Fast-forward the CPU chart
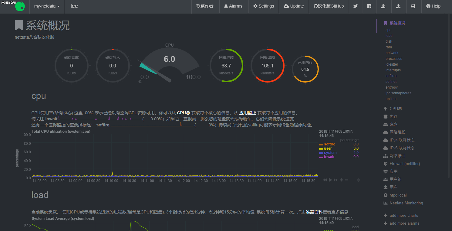 tap(336, 180)
